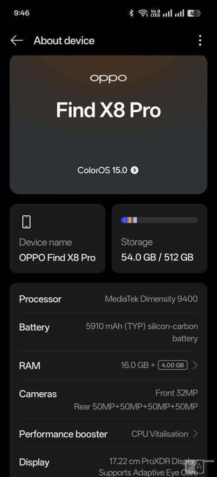217x477 pixels.
Task: Open ColorOS 15.0 version details
Action: 108,170
